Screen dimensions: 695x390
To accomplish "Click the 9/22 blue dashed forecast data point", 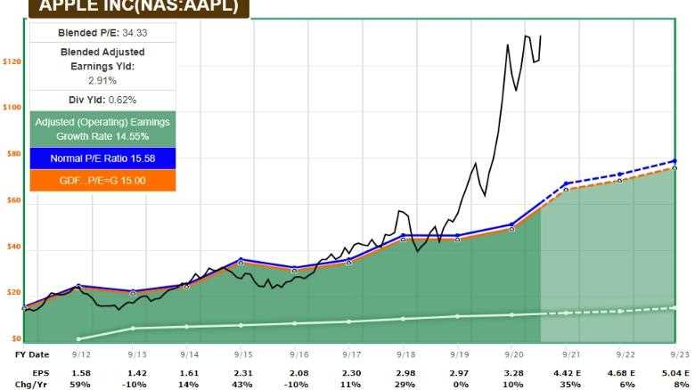I will pyautogui.click(x=620, y=175).
